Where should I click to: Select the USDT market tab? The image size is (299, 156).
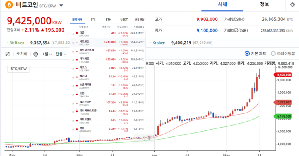[x=124, y=20]
